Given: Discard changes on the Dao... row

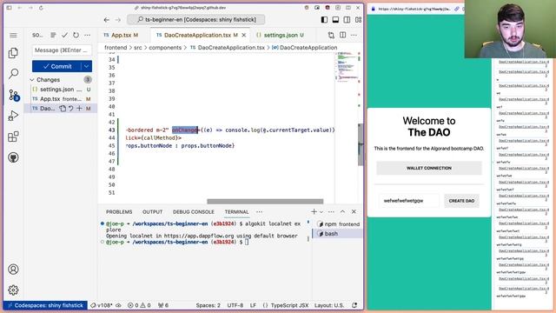Looking at the screenshot, I should [71, 108].
